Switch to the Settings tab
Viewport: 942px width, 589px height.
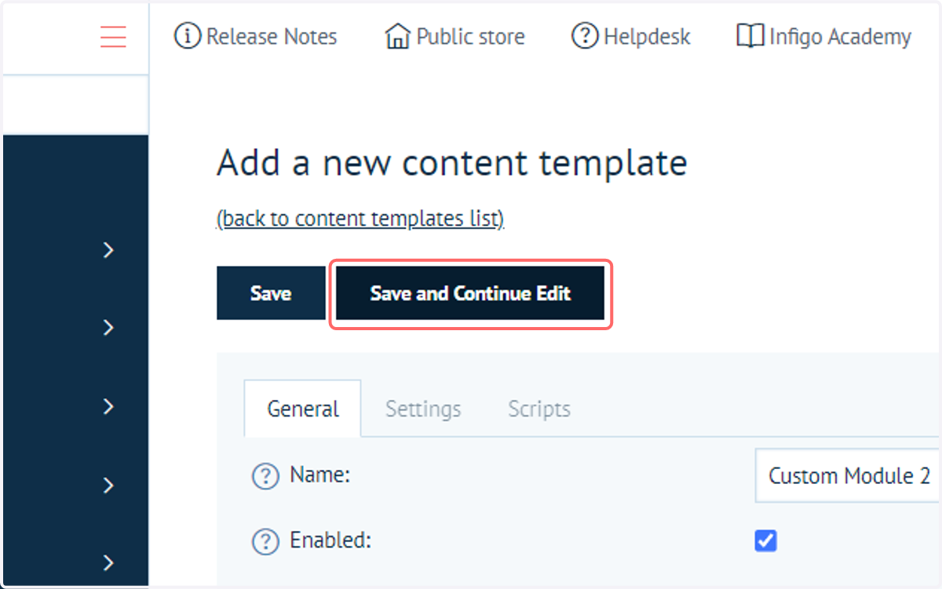click(x=423, y=409)
